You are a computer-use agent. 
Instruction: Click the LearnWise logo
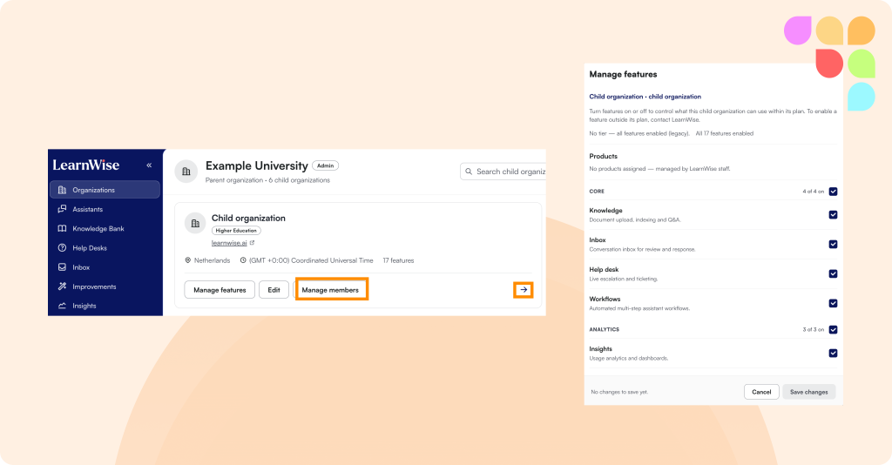coord(86,165)
